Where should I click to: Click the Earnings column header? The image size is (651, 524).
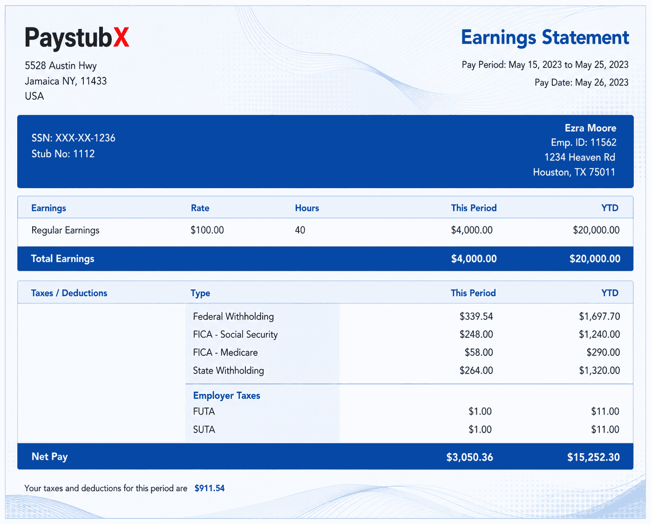(x=48, y=208)
